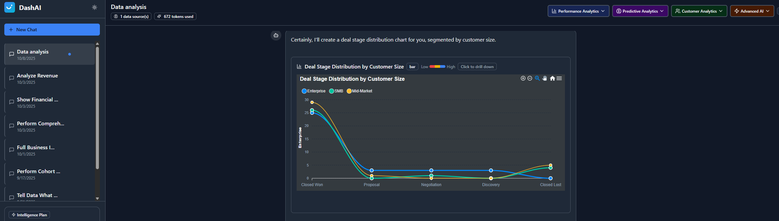The width and height of the screenshot is (779, 221).
Task: Select the zoom-in tool on the chart
Action: pos(523,78)
